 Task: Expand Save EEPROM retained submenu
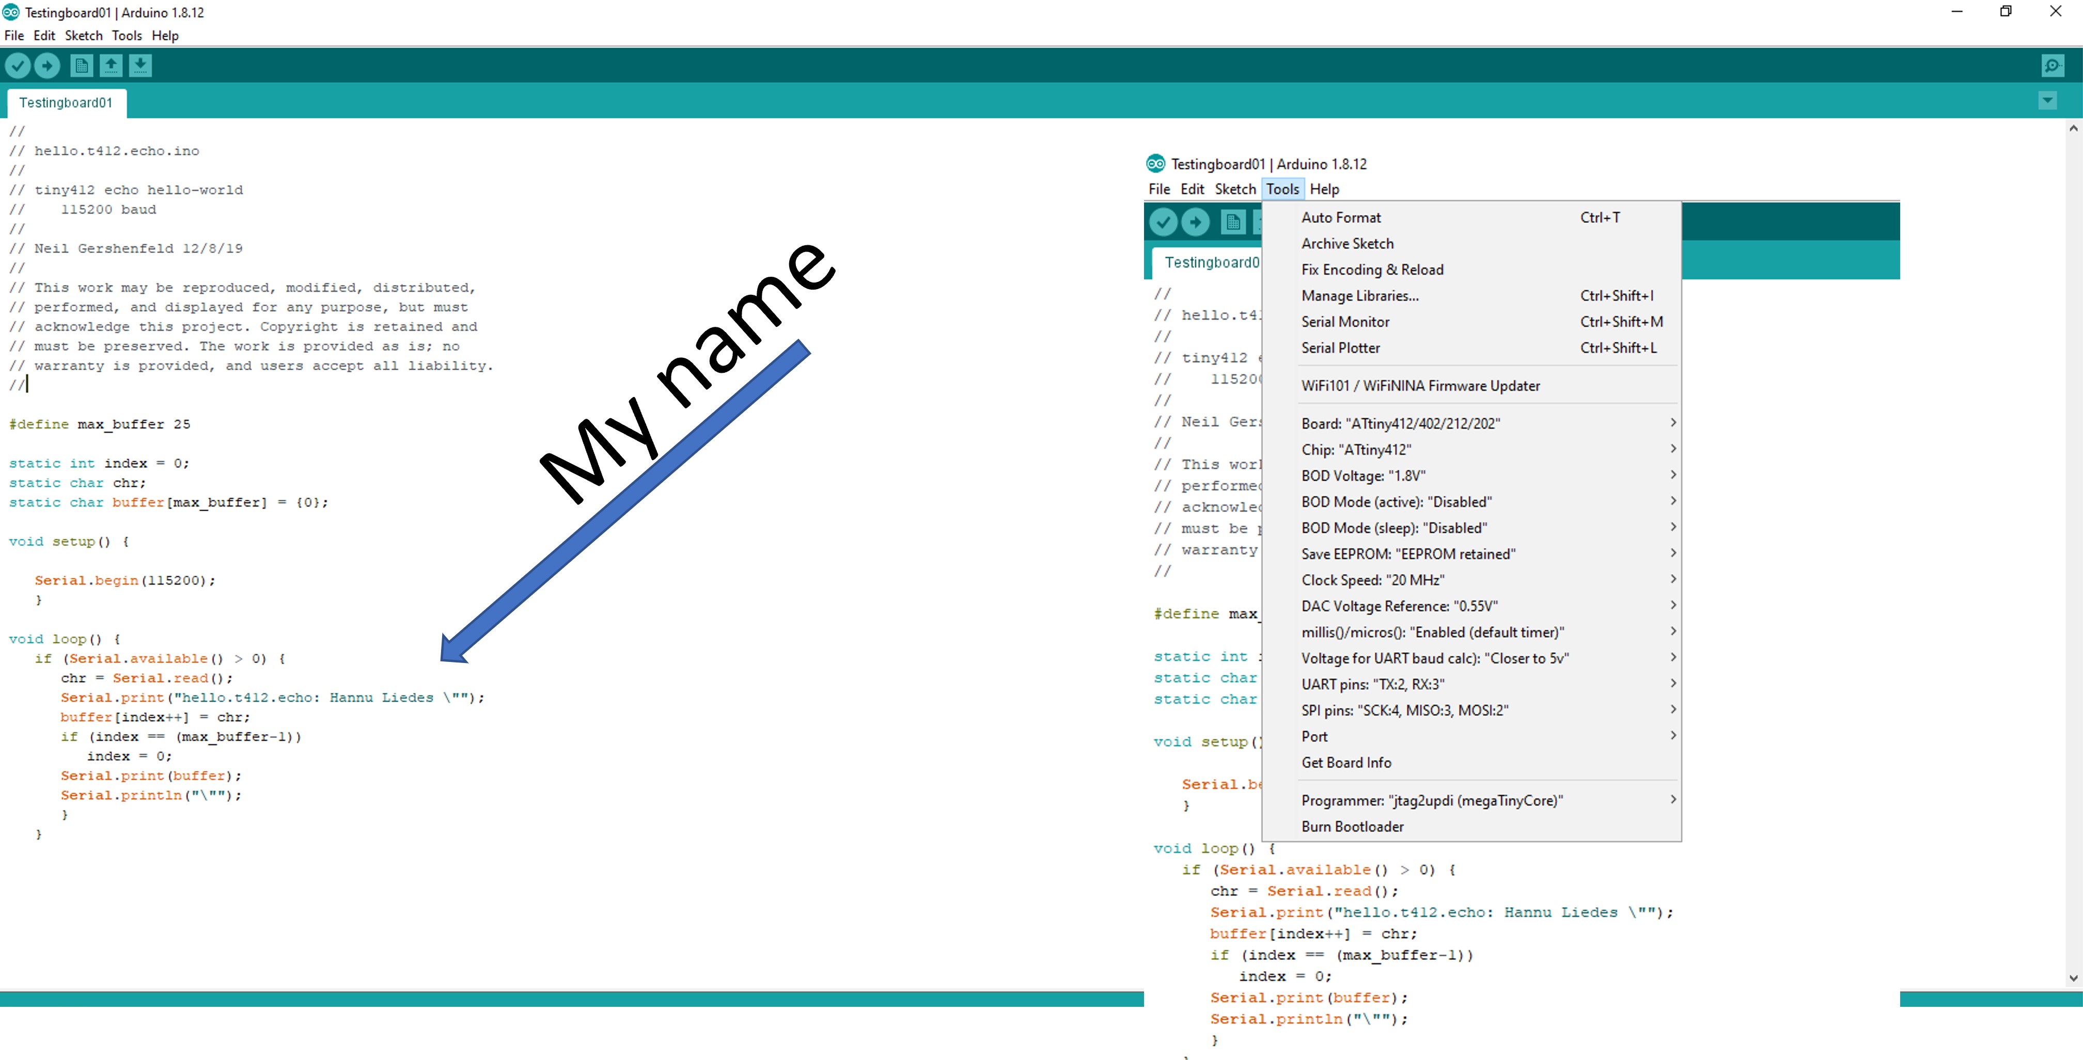point(1471,554)
